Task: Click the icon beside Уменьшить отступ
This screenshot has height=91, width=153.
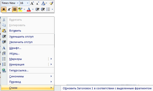Action: 4,37
